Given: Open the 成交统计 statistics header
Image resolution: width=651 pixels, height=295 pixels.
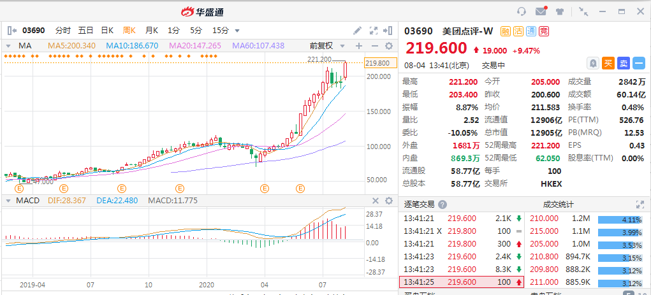Looking at the screenshot, I should [558, 205].
